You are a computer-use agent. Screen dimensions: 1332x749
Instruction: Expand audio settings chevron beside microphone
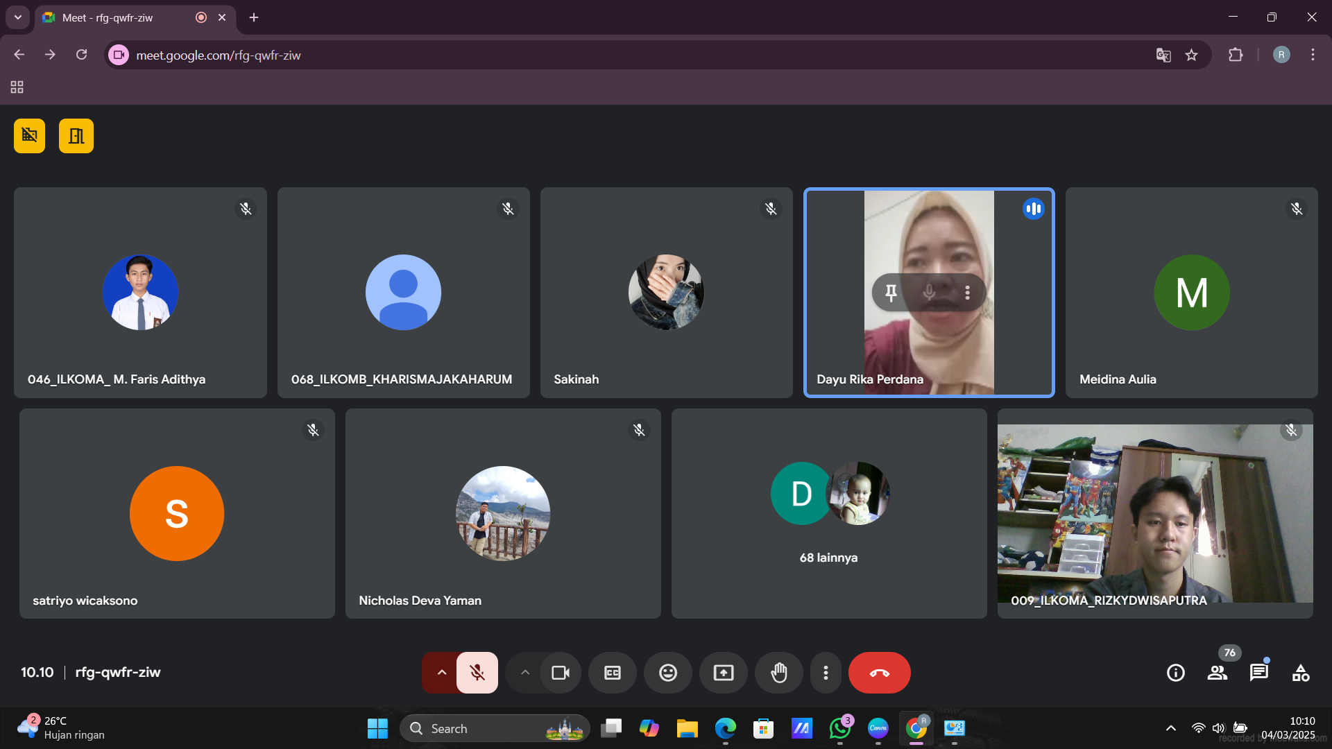click(x=441, y=673)
